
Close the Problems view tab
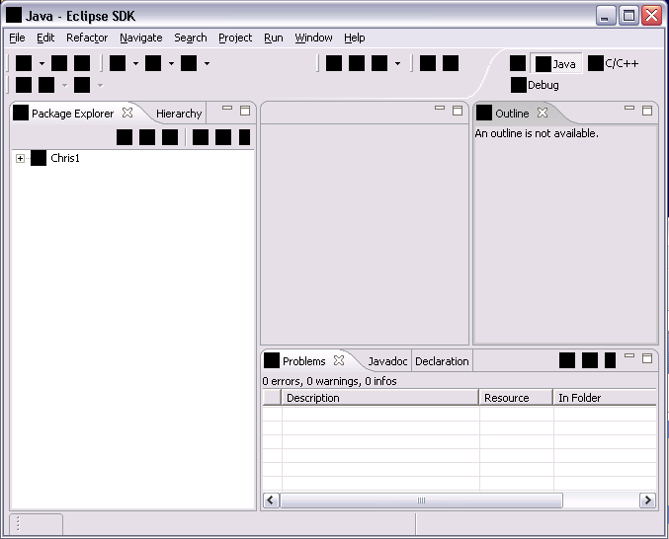[339, 360]
